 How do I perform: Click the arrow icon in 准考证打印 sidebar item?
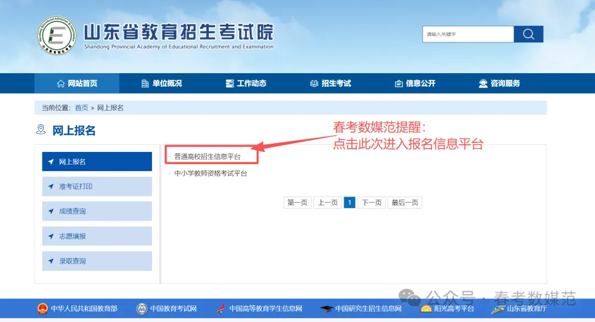pyautogui.click(x=51, y=187)
